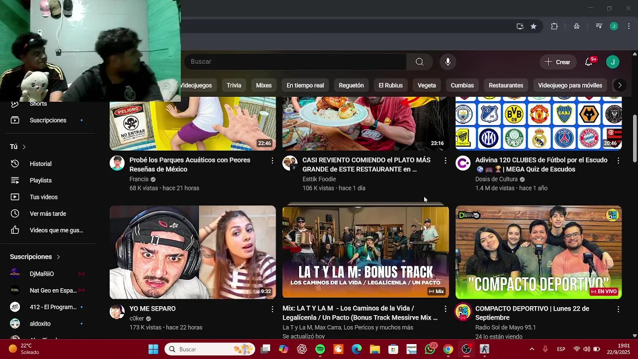Viewport: 638px width, 359px height.
Task: Open the Esttik Foodie channel avatar
Action: (290, 164)
